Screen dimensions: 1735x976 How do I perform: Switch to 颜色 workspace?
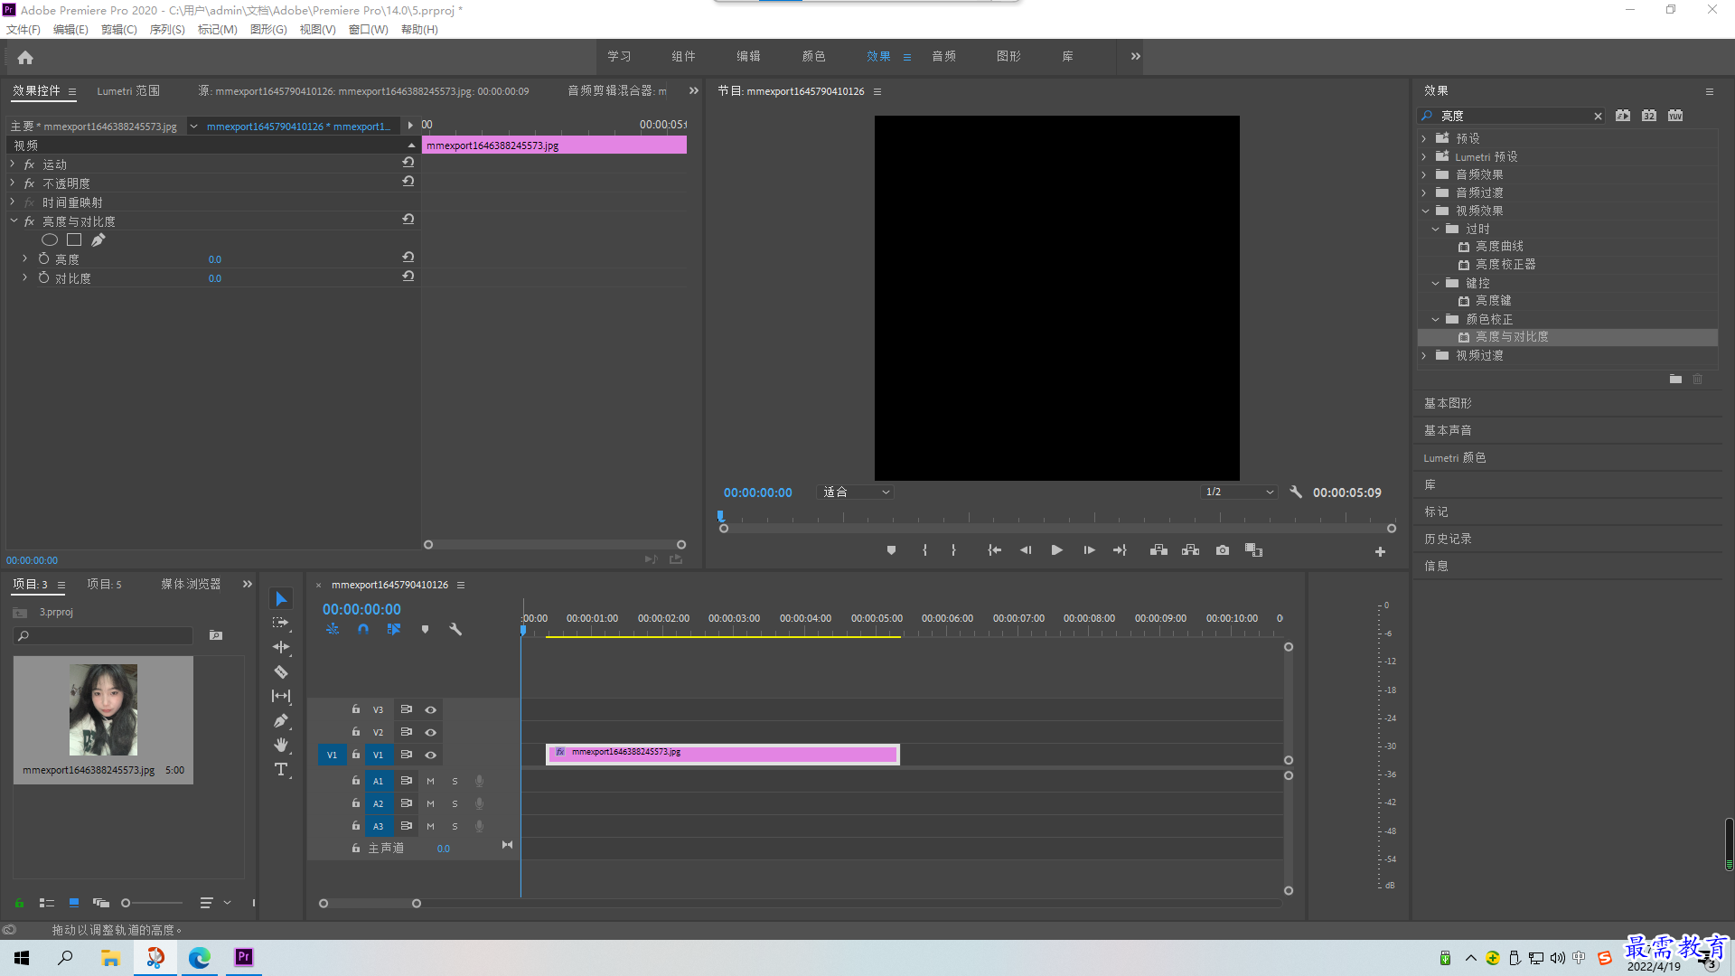click(x=813, y=56)
